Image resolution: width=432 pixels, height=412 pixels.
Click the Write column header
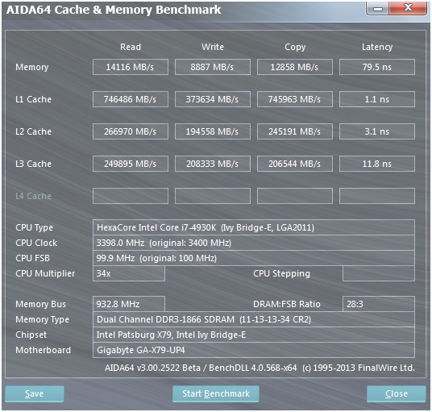click(x=213, y=47)
